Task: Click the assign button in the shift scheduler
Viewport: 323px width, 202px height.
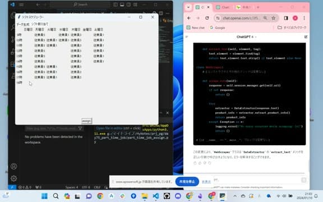Action: (86, 121)
